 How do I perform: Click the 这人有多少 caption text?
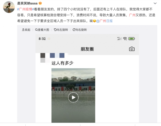click(x=62, y=63)
